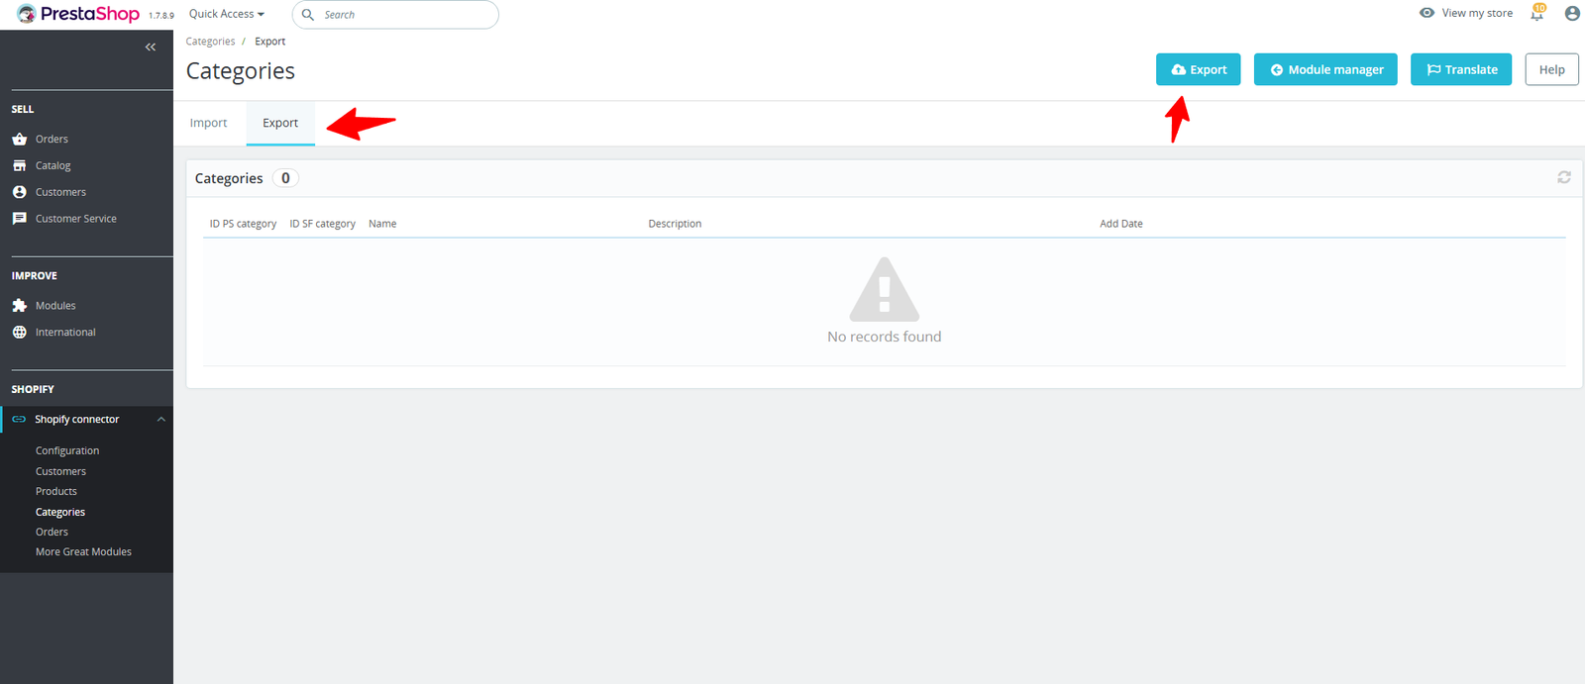Open Products under Shopify connector
This screenshot has height=684, width=1585.
coord(56,492)
